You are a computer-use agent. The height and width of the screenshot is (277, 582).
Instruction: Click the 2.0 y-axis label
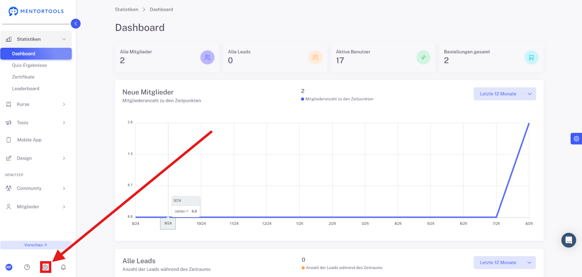pyautogui.click(x=130, y=122)
